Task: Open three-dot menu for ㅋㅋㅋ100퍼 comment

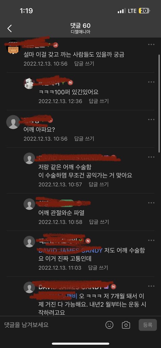Action: coord(151,82)
